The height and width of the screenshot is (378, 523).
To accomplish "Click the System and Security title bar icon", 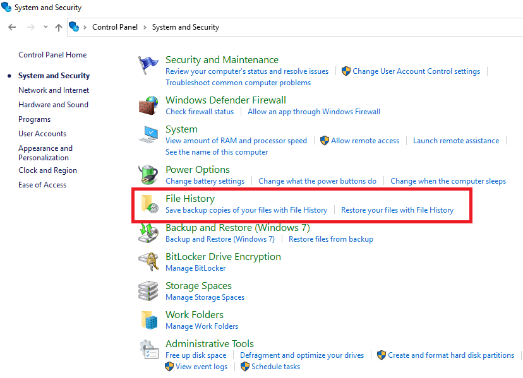I will pyautogui.click(x=6, y=7).
